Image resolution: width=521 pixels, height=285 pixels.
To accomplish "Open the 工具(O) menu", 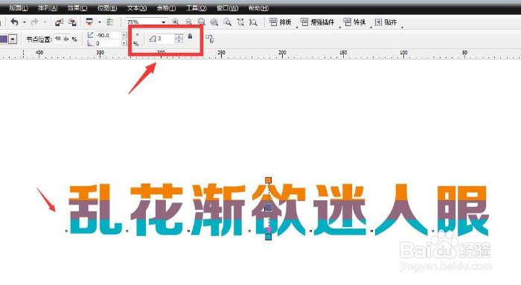I will tap(196, 8).
